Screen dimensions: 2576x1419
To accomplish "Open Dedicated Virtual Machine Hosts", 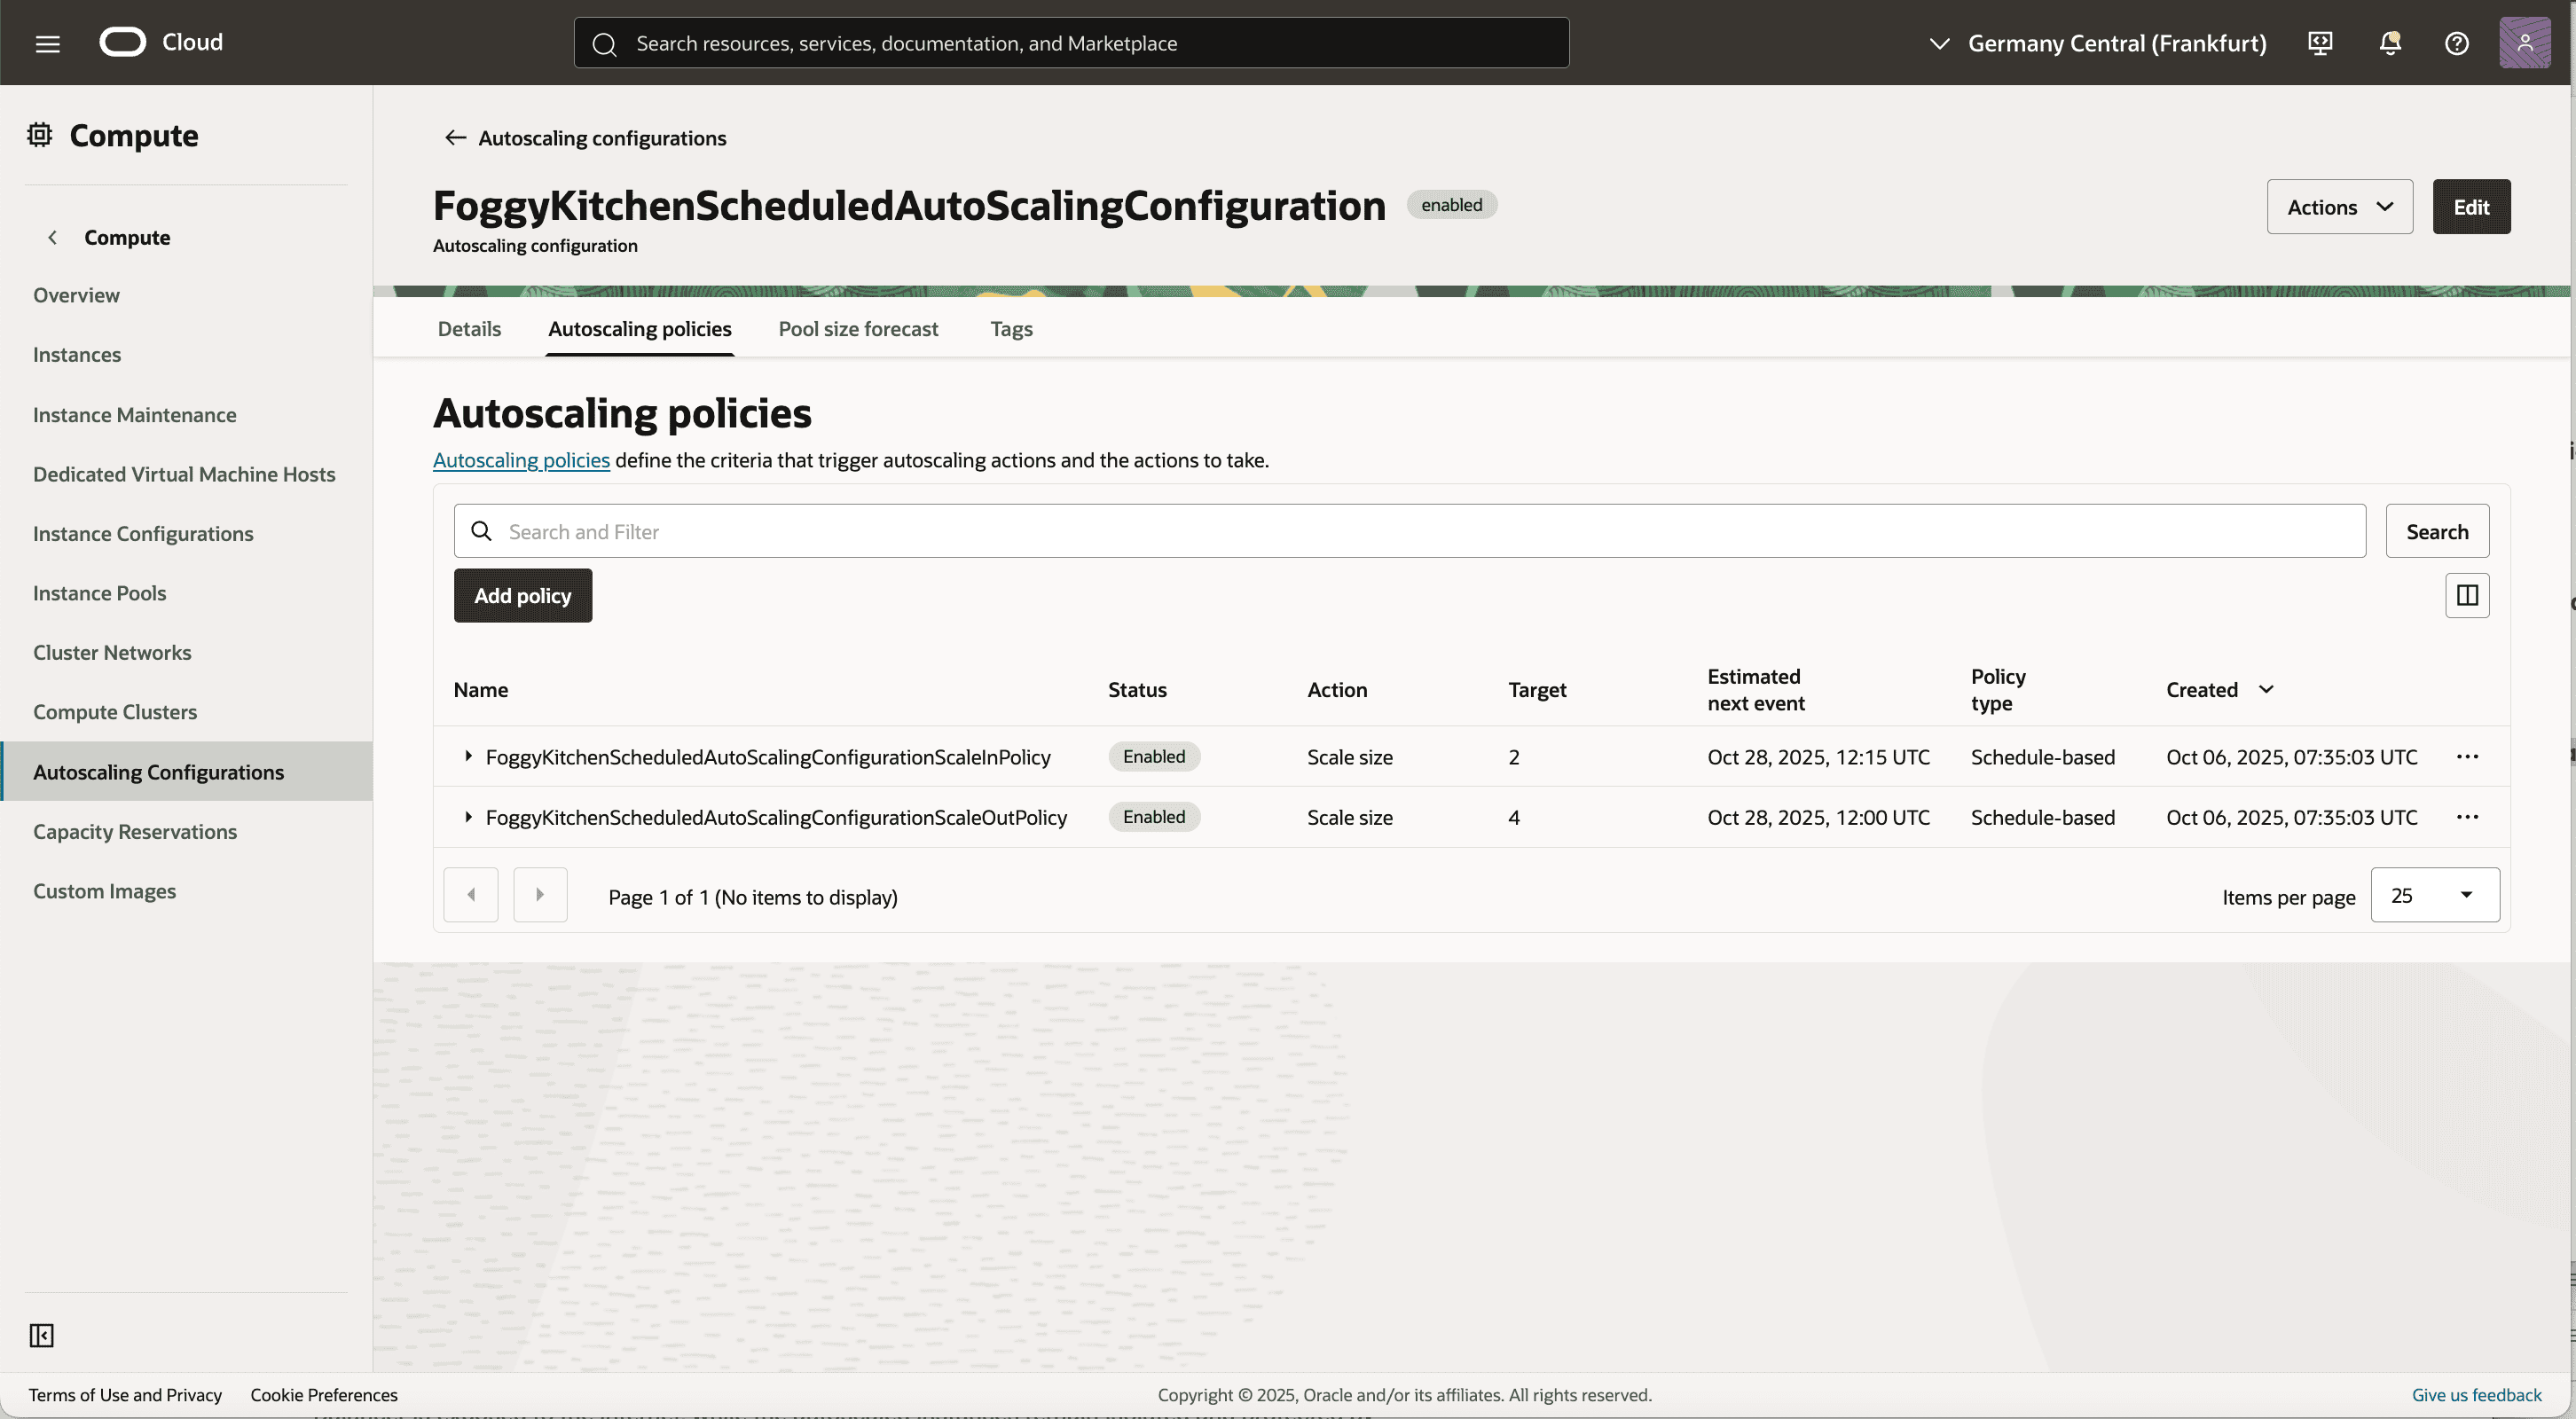I will 184,474.
